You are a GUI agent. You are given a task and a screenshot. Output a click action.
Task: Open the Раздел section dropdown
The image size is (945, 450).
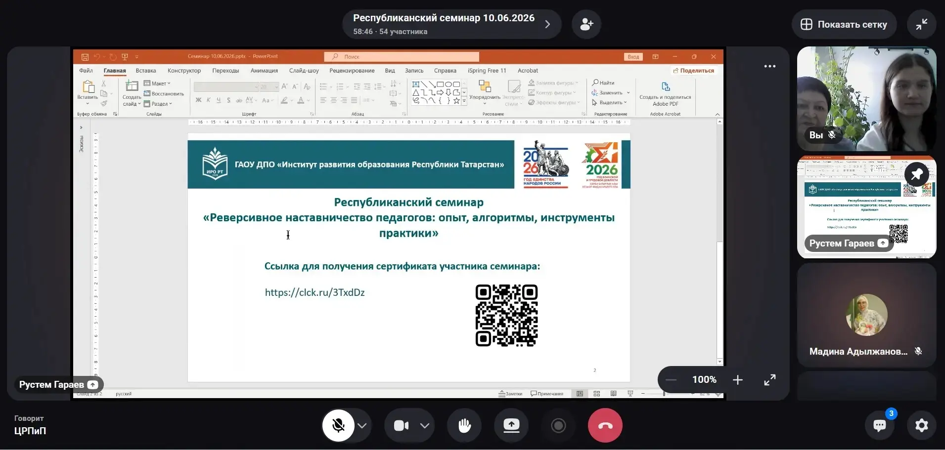(158, 104)
